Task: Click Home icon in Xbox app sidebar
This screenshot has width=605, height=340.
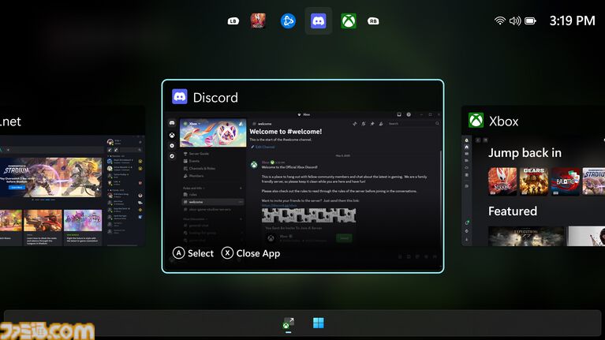Action: pyautogui.click(x=466, y=147)
